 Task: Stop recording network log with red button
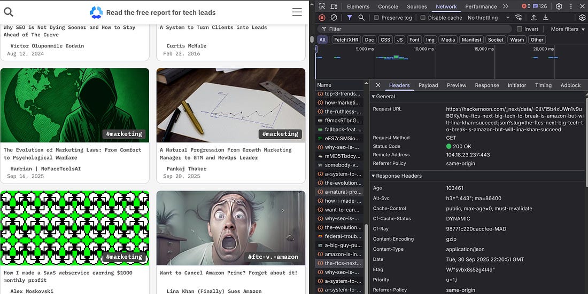(322, 18)
